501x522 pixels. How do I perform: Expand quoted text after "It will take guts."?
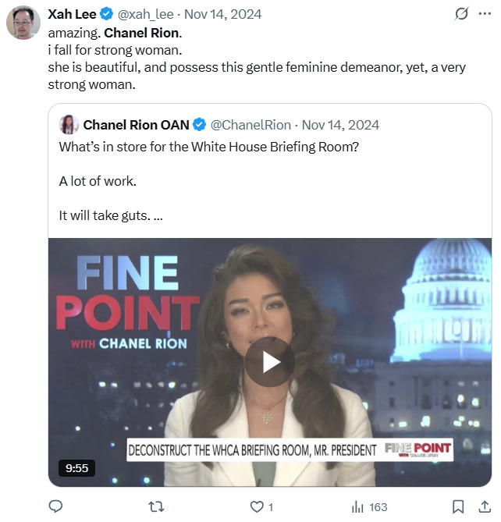click(x=158, y=215)
